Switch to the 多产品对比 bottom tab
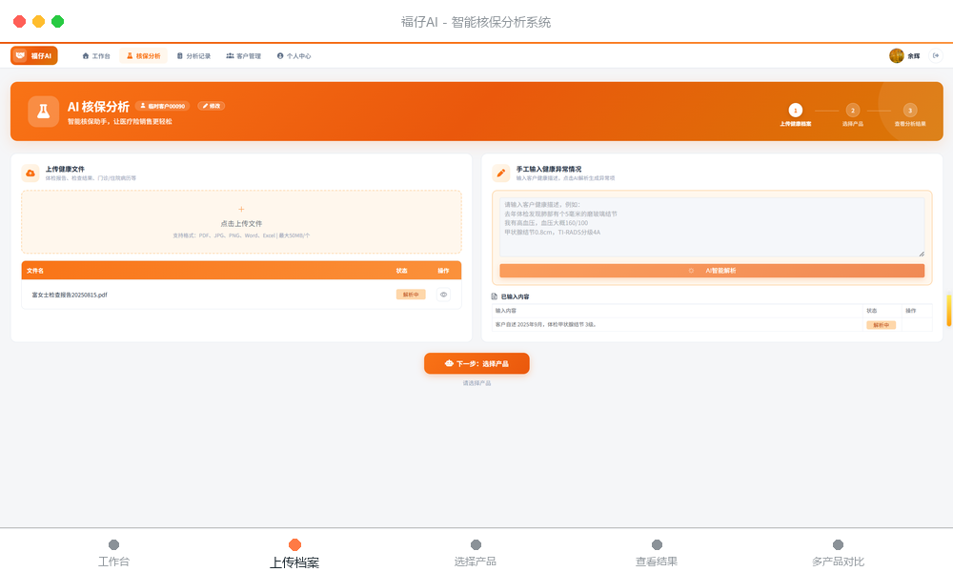 click(838, 555)
